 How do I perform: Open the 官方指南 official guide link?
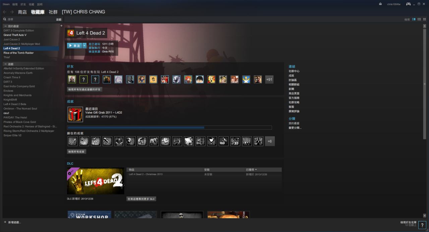click(294, 98)
